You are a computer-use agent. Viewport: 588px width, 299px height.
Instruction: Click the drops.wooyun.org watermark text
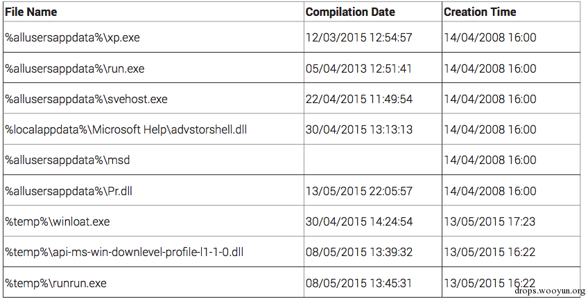point(550,291)
